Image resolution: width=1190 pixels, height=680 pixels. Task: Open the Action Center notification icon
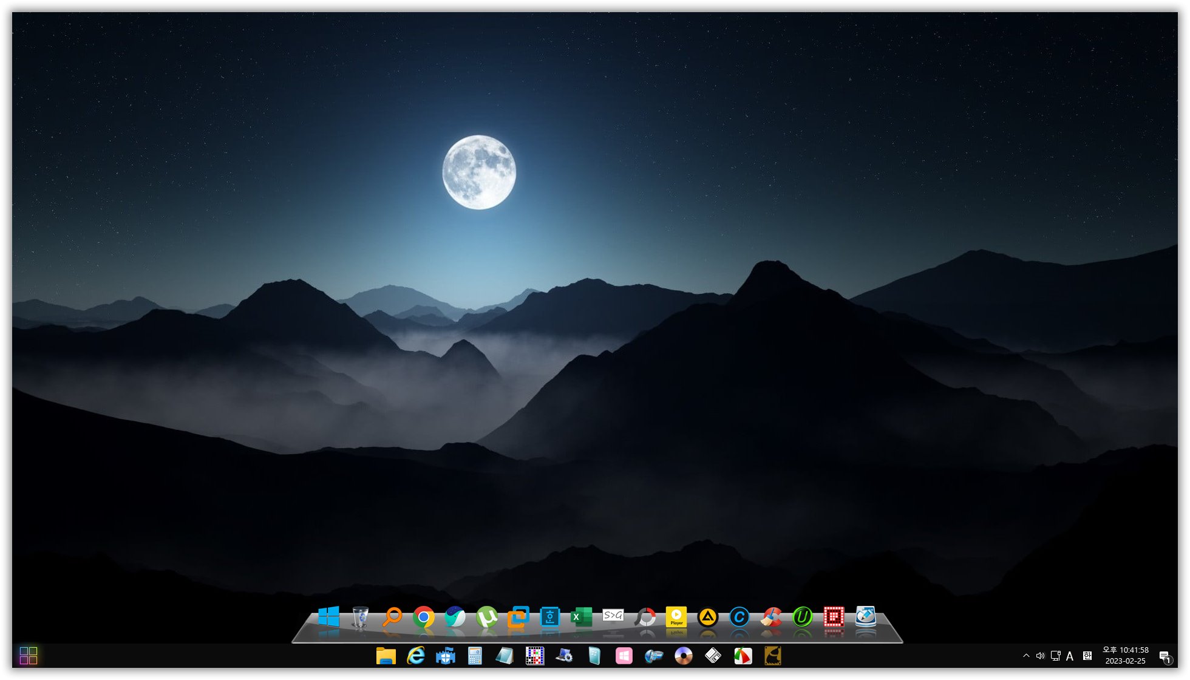1165,656
